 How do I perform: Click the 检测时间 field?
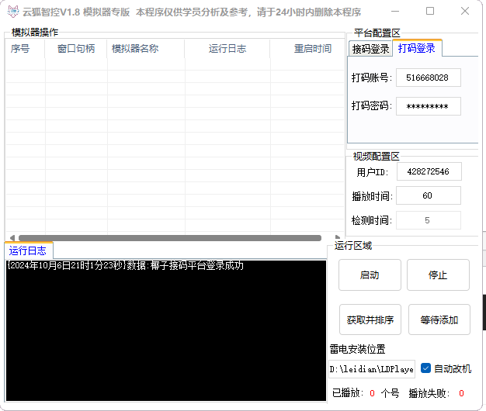click(429, 221)
